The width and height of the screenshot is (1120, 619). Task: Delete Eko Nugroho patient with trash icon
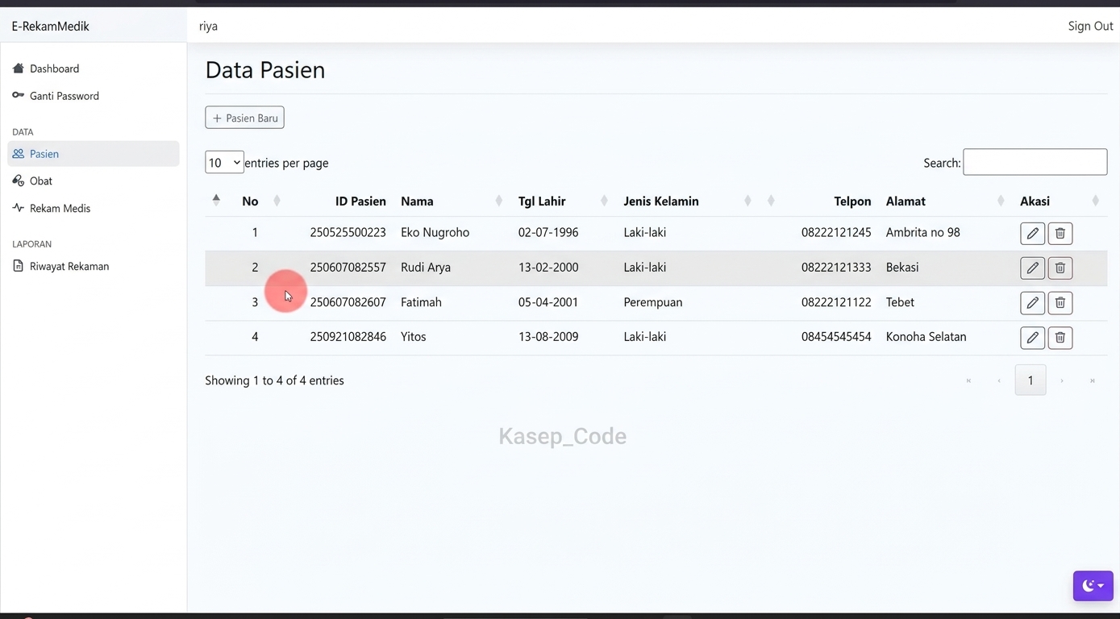tap(1060, 234)
